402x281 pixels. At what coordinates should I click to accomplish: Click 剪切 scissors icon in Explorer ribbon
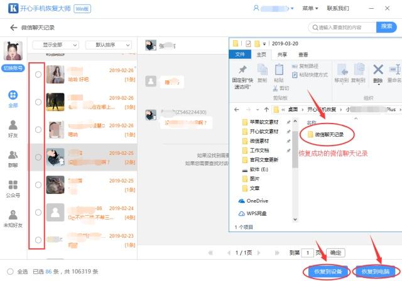pos(275,88)
